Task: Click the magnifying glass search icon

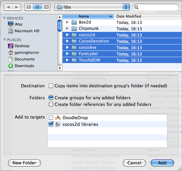Action: [136, 7]
